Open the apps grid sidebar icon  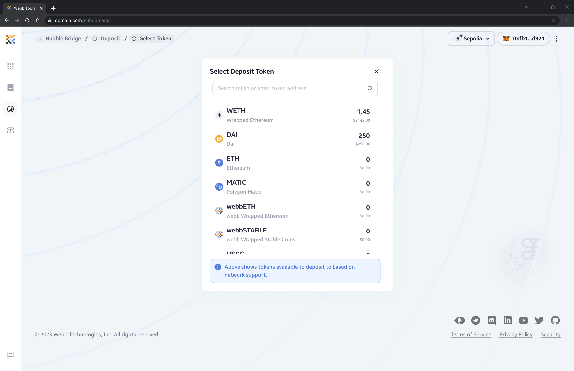click(x=11, y=66)
